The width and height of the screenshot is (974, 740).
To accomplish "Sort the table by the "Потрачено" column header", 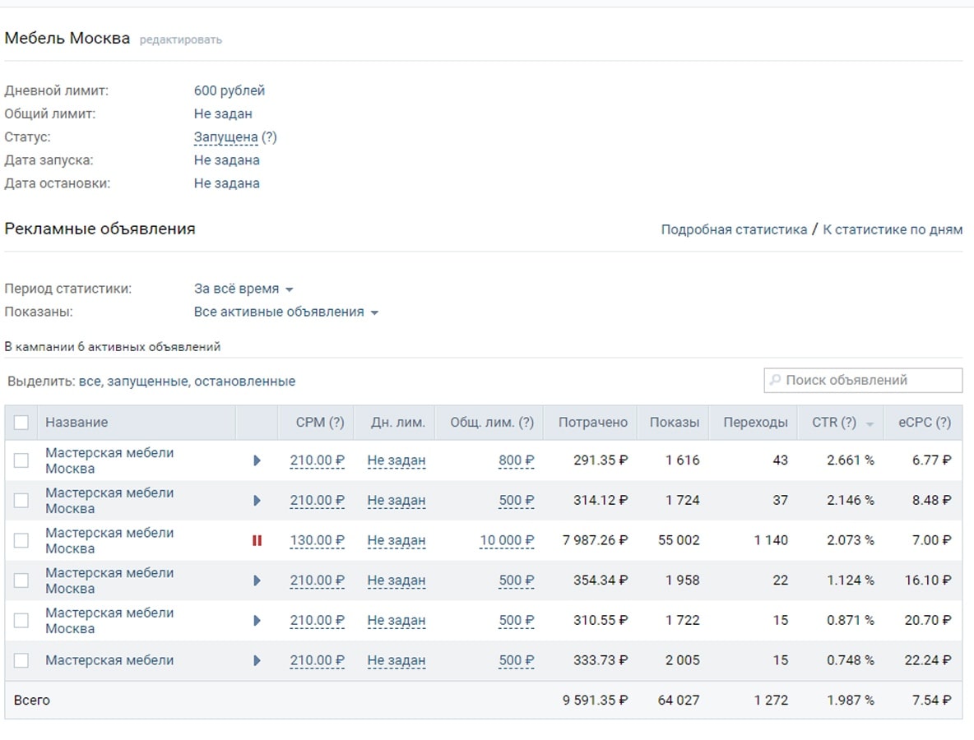I will point(592,423).
